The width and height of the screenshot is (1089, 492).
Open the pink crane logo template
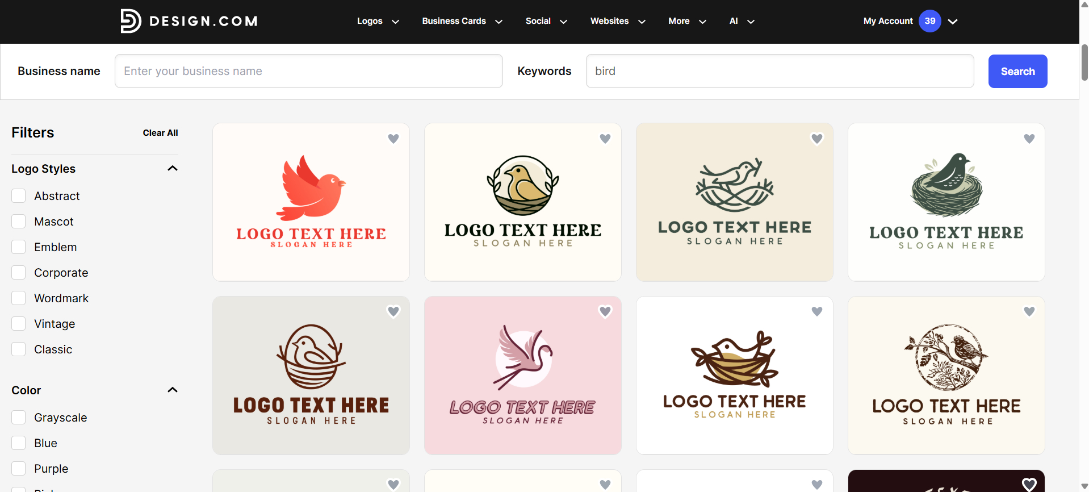(523, 375)
